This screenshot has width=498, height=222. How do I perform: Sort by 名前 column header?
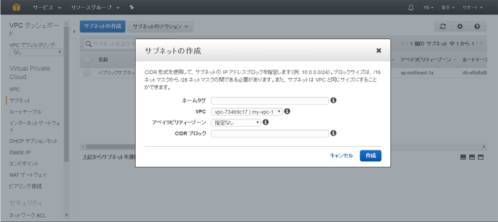point(103,60)
